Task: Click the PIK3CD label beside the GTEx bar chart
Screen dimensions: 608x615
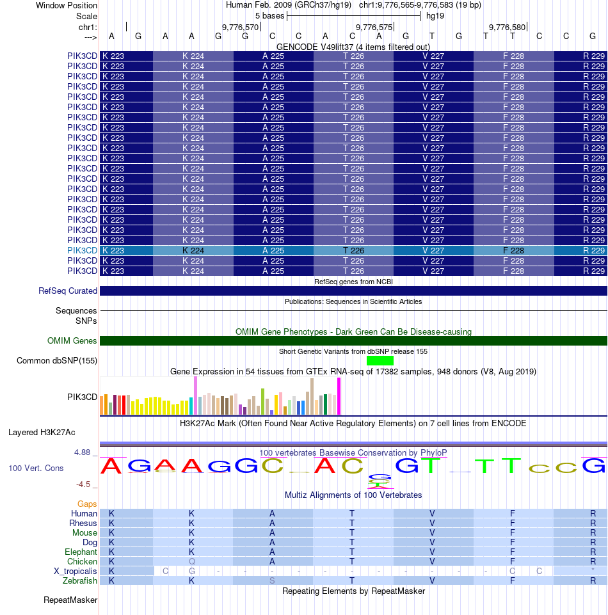Action: coord(82,397)
